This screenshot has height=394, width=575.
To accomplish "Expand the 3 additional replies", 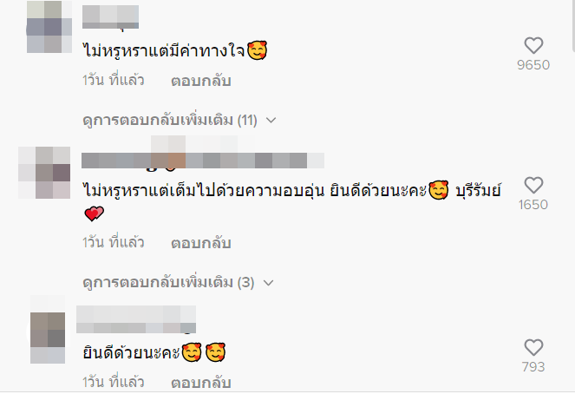I will [x=178, y=282].
